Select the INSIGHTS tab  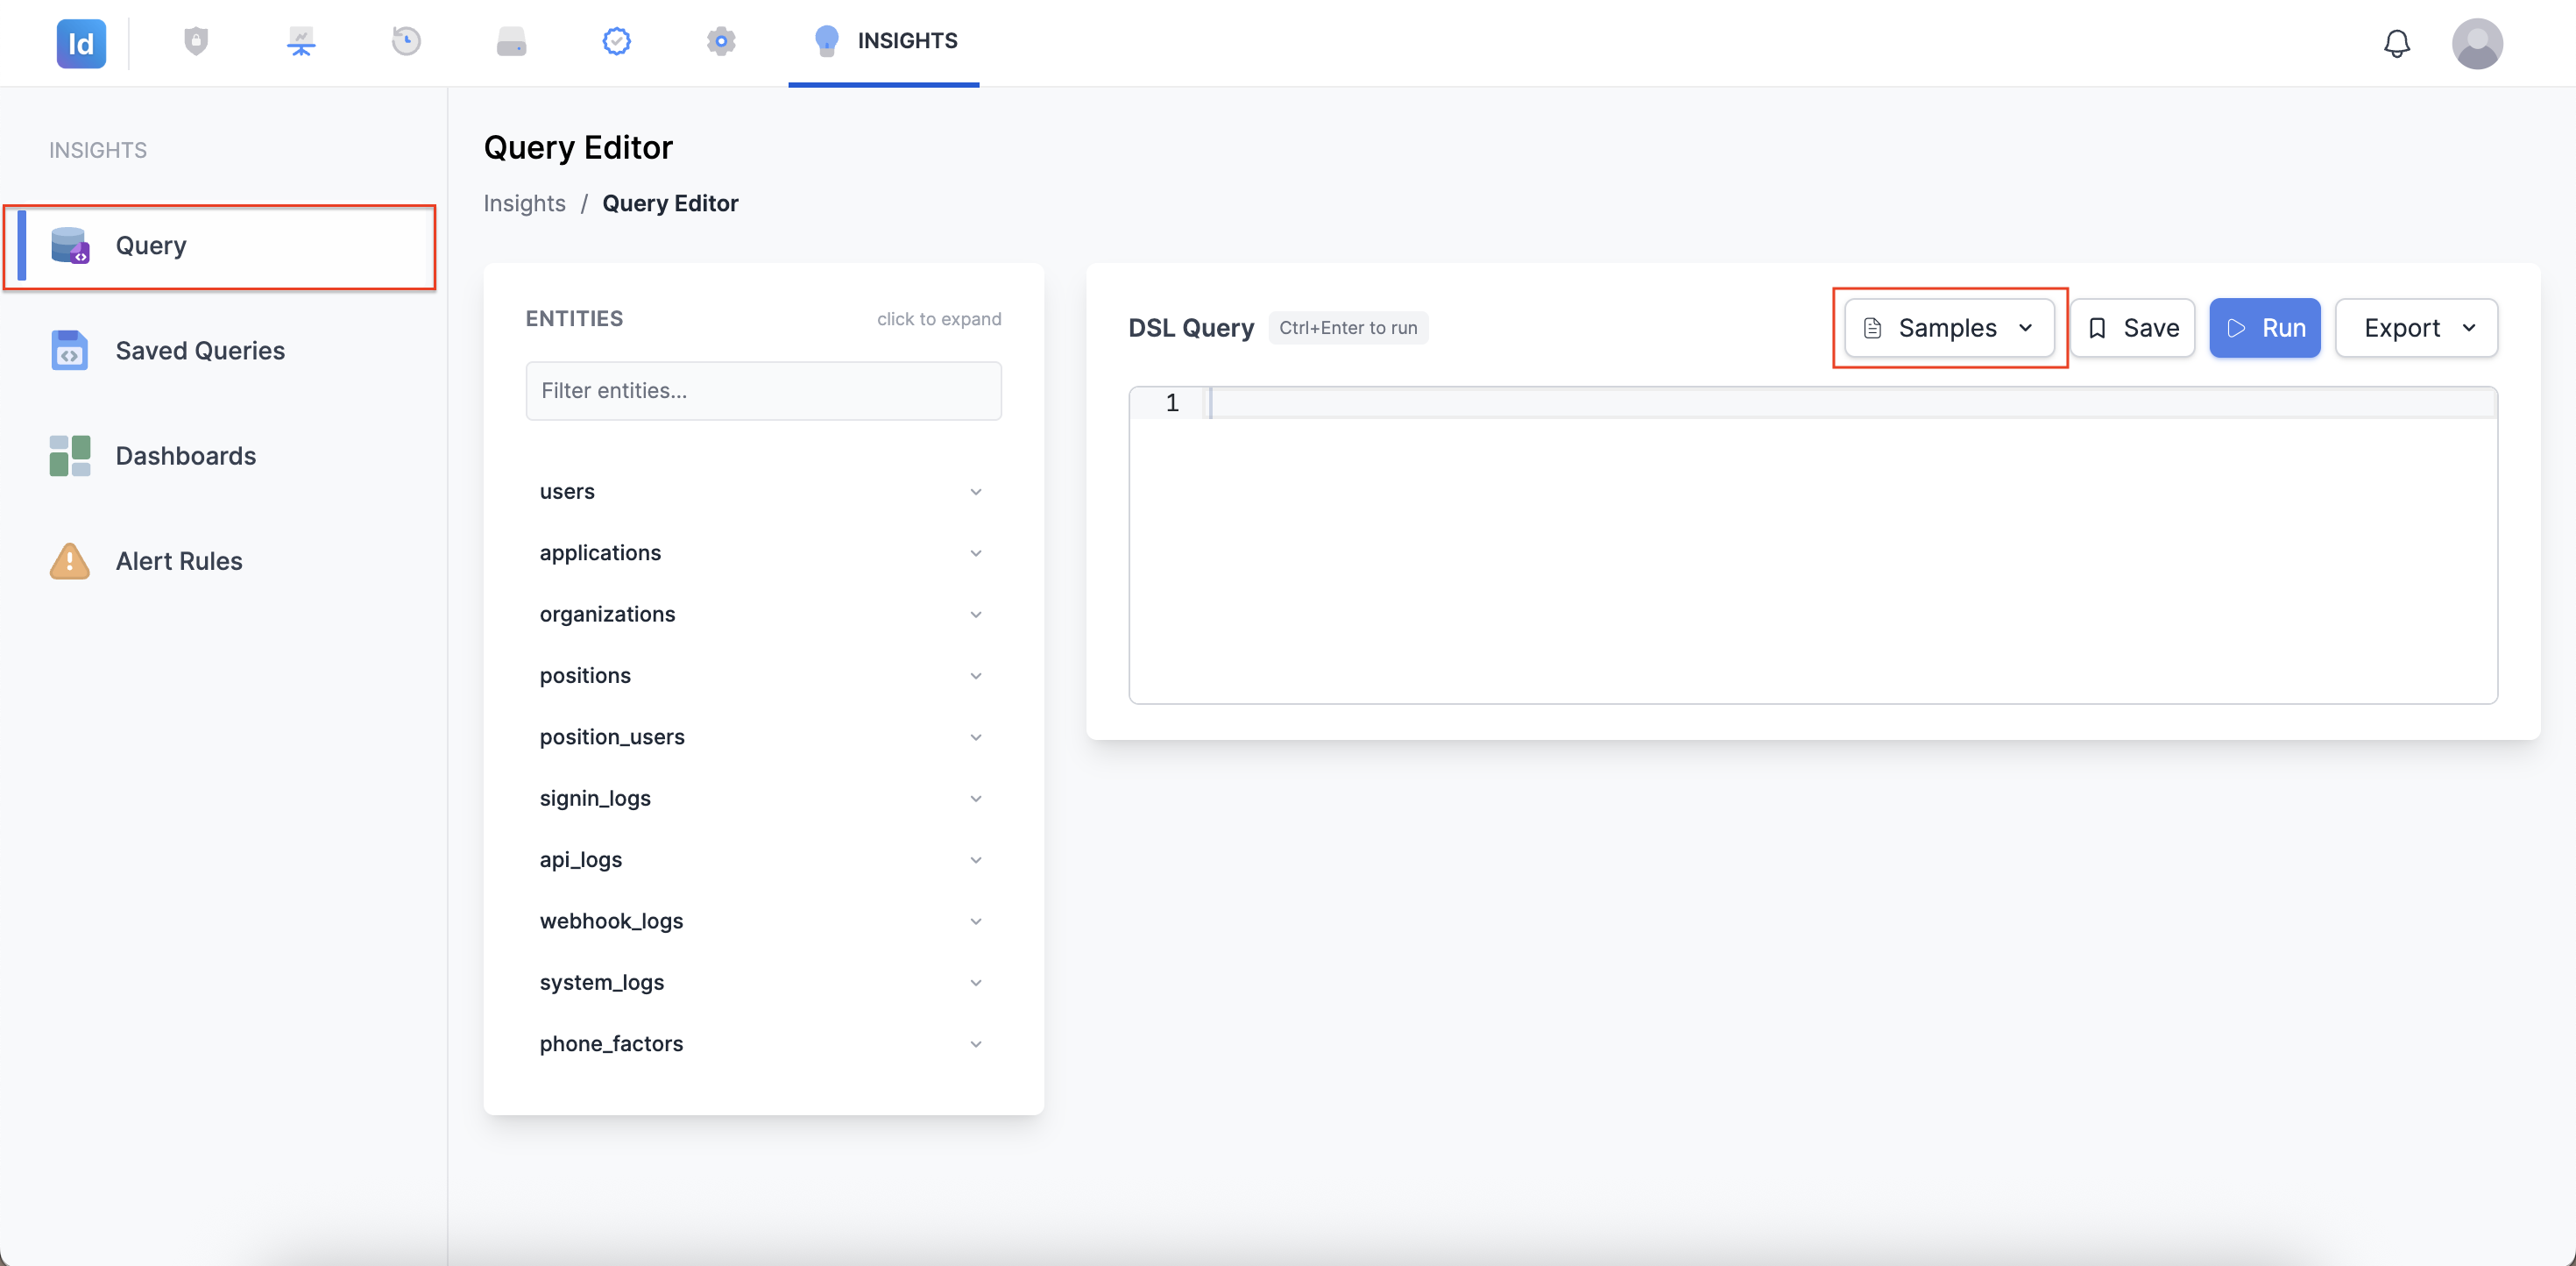coord(884,42)
